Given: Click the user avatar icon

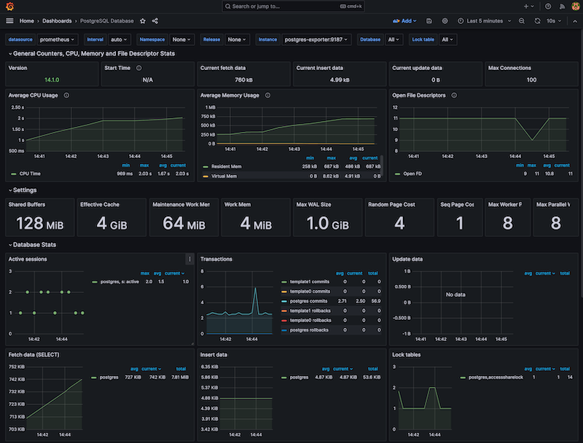Looking at the screenshot, I should (575, 7).
